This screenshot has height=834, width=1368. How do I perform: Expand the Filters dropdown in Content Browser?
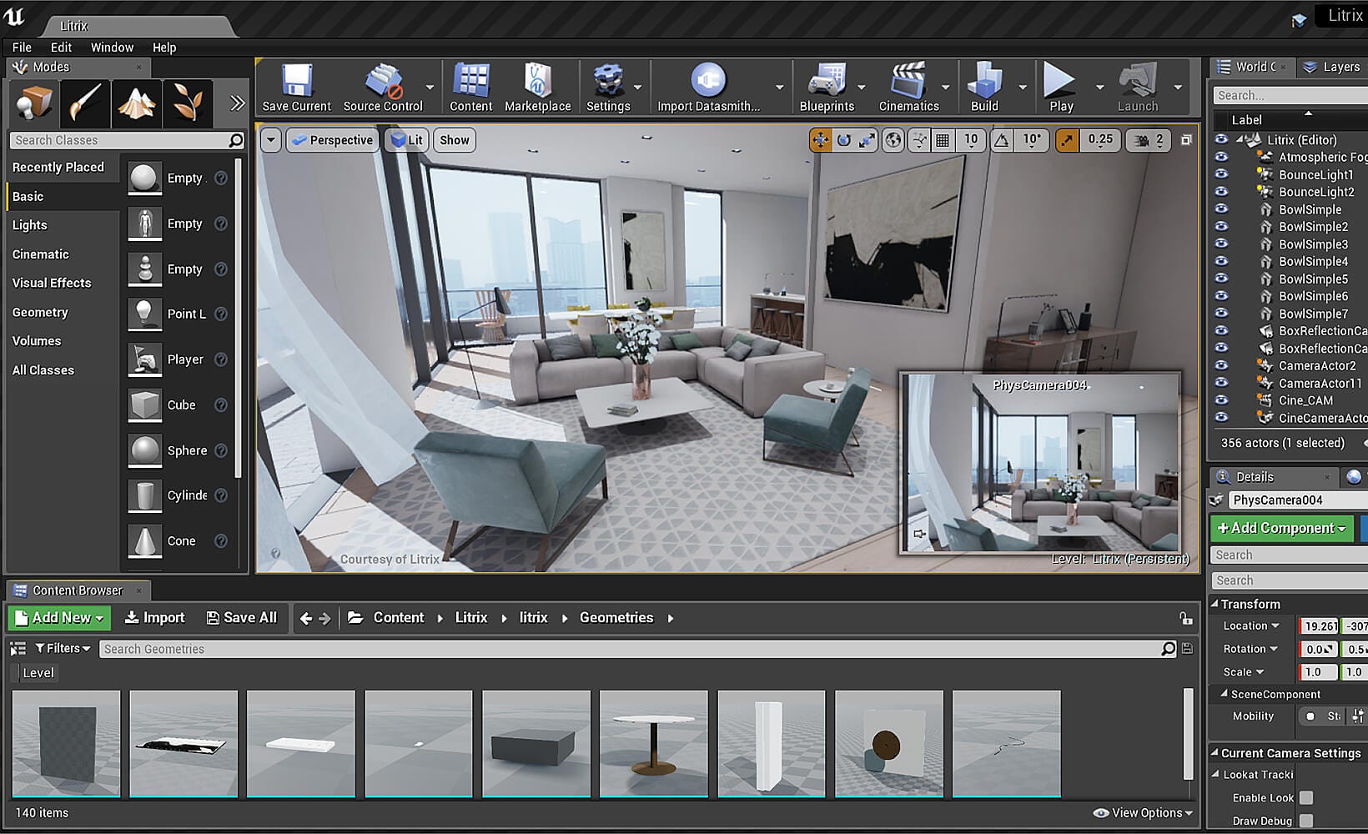pyautogui.click(x=63, y=648)
